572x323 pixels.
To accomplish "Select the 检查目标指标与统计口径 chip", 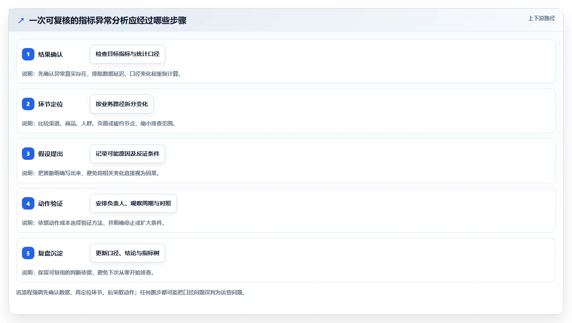I will [128, 54].
